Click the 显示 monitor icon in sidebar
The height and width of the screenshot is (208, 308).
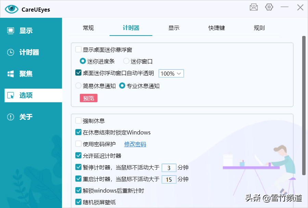[11, 31]
